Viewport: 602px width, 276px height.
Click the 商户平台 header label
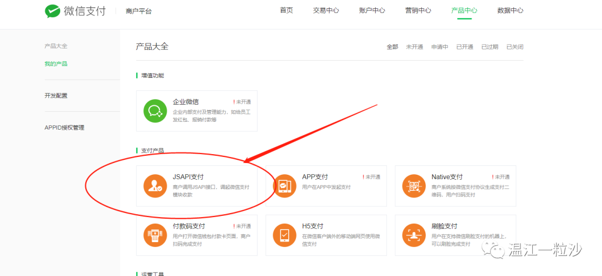coord(139,11)
